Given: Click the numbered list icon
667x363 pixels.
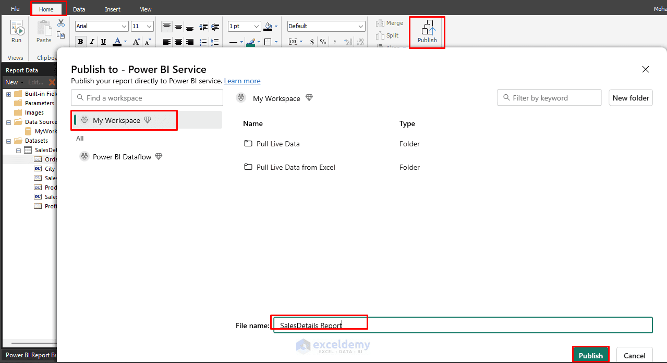Looking at the screenshot, I should tap(214, 42).
